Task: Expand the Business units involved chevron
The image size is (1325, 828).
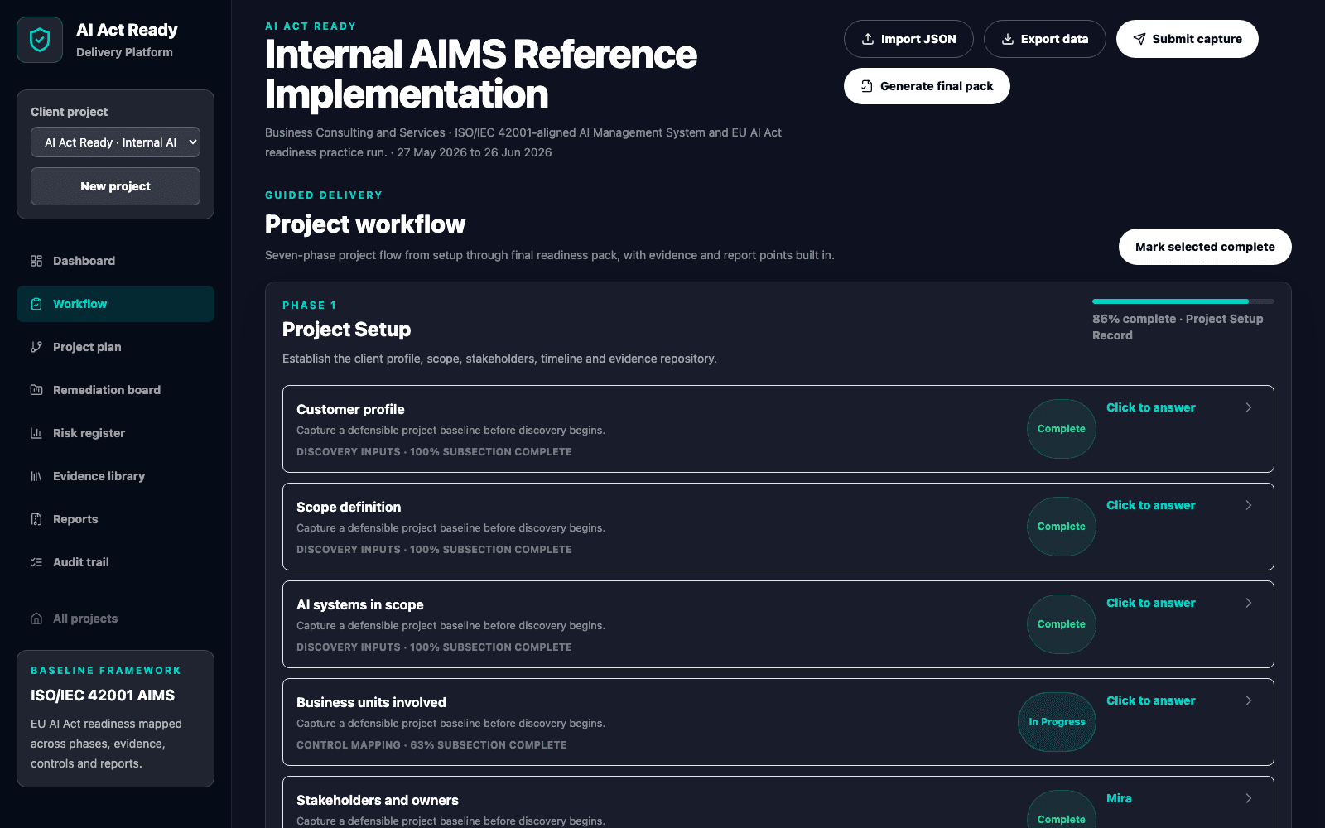Action: click(x=1249, y=700)
